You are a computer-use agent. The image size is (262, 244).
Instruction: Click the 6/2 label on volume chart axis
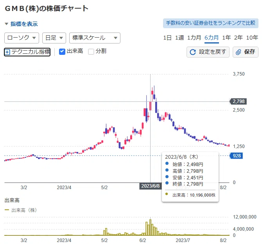coord(143,240)
